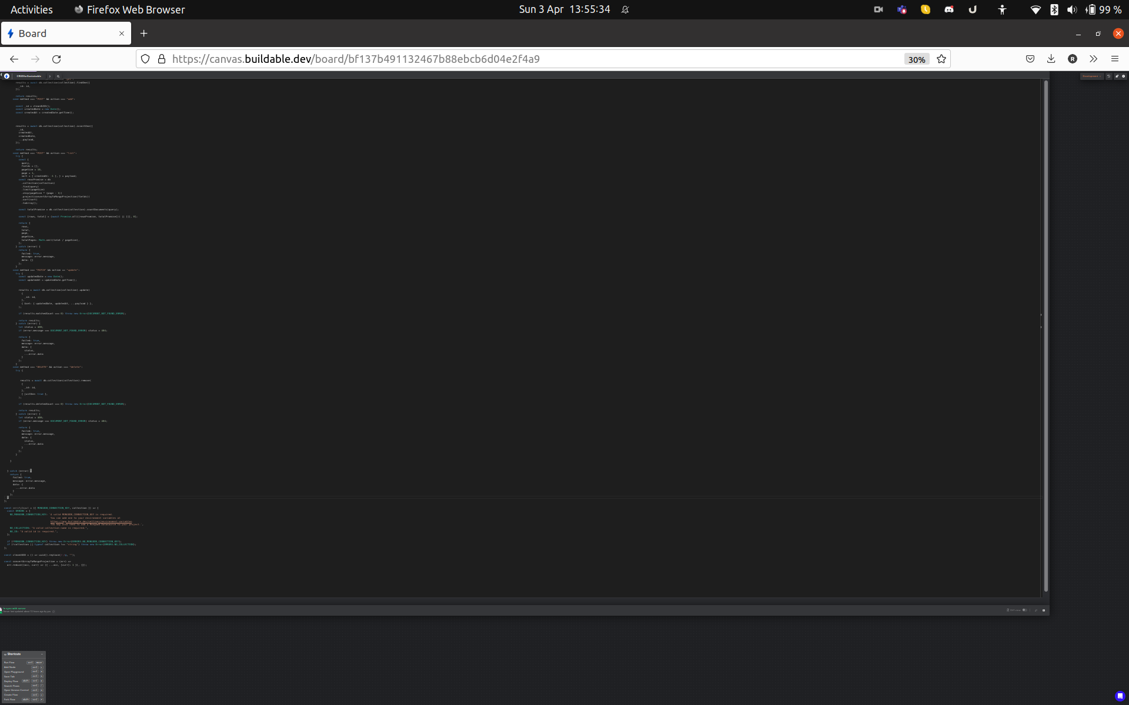Open the Firefox application hamburger menu
This screenshot has height=705, width=1129.
(x=1114, y=59)
